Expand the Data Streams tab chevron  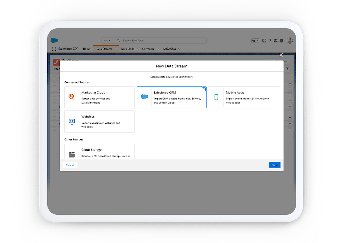pyautogui.click(x=116, y=49)
